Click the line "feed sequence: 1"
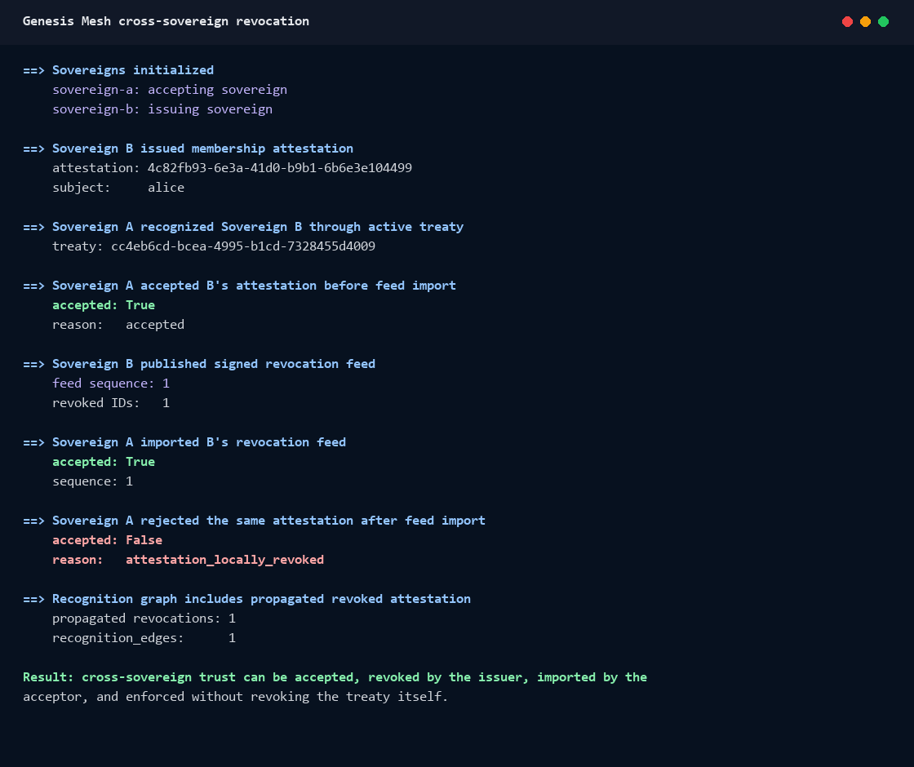This screenshot has width=914, height=767. click(x=111, y=383)
